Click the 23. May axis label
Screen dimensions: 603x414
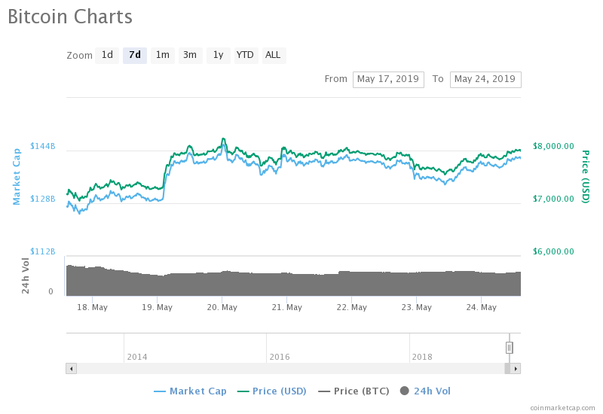click(417, 307)
